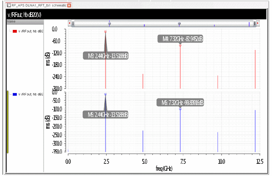Select the M6 7.32GHz marker label
This screenshot has height=176, width=272.
point(180,103)
